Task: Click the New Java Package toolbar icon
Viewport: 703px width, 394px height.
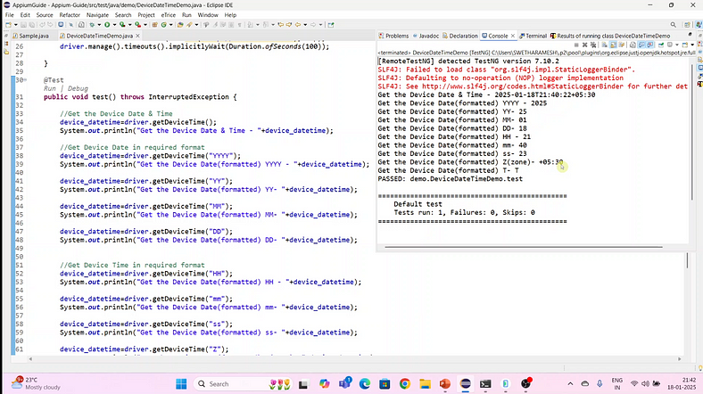Action: 154,25
